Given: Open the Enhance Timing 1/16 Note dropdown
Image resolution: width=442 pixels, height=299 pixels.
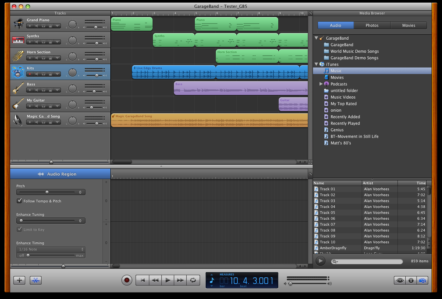Looking at the screenshot, I should tap(51, 249).
